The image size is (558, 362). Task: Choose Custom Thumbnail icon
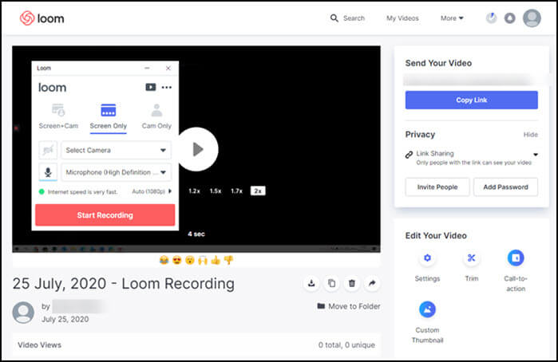[427, 309]
